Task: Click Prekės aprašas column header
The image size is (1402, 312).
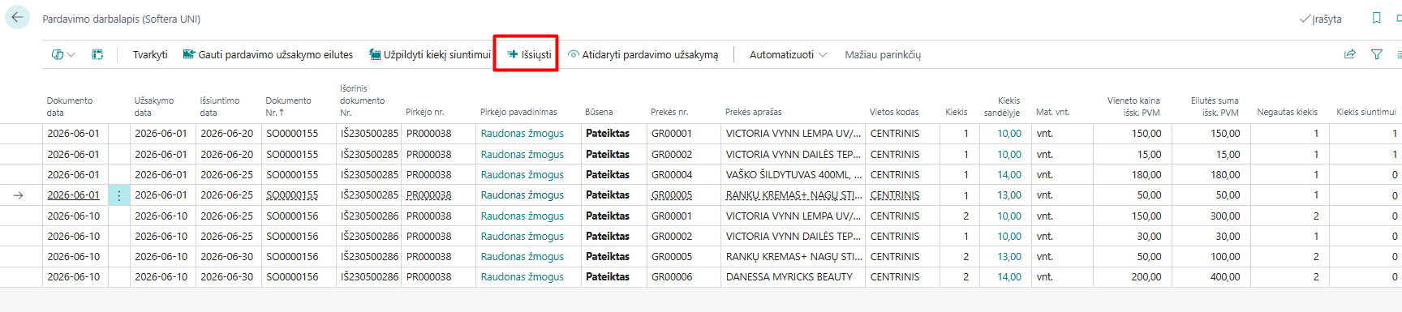Action: [754, 112]
